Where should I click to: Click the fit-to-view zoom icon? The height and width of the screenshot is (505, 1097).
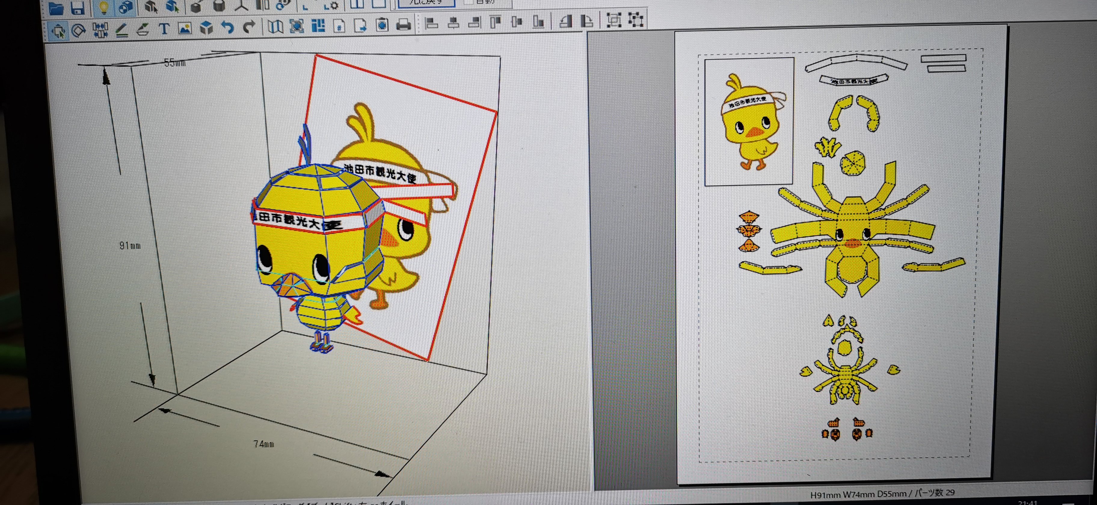click(297, 26)
